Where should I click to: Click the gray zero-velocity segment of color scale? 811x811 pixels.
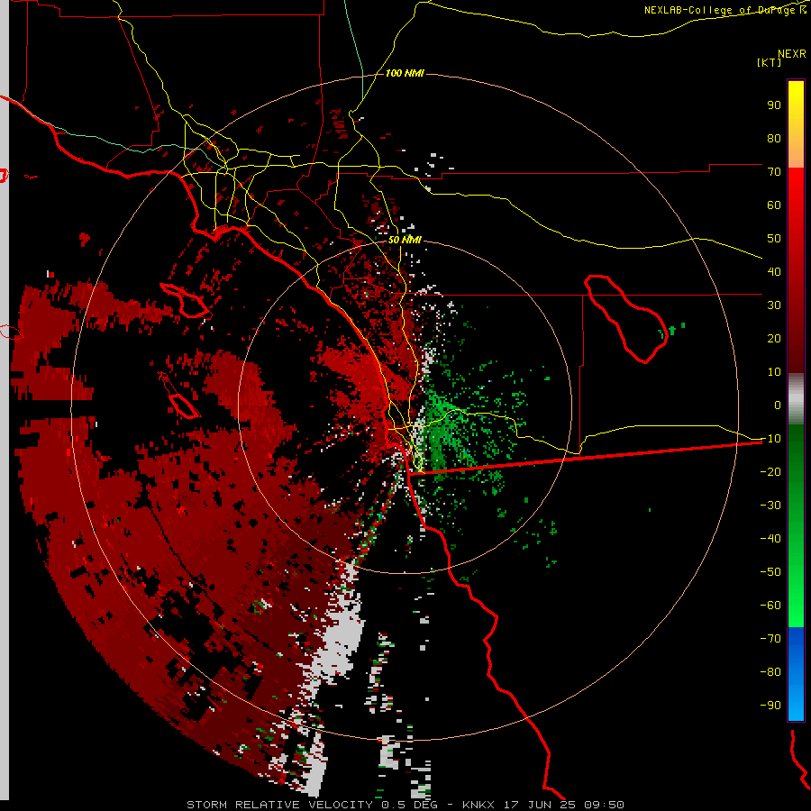[x=796, y=399]
